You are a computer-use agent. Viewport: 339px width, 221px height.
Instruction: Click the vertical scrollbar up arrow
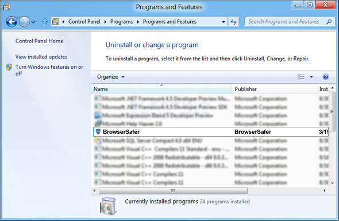tap(333, 88)
